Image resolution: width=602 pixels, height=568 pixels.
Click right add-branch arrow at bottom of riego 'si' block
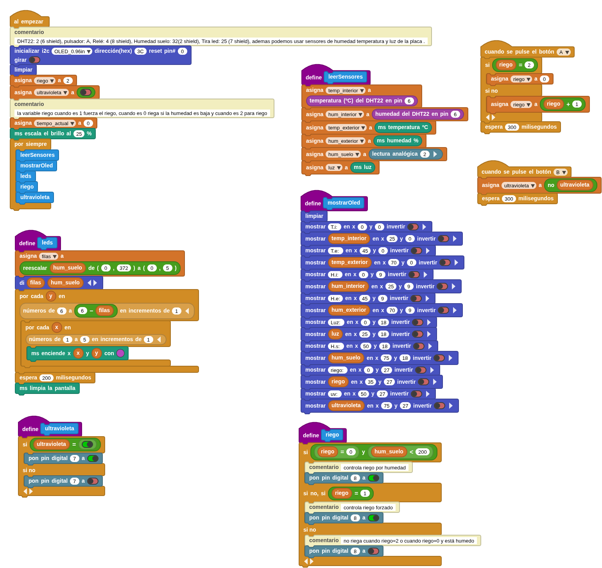coord(312,561)
